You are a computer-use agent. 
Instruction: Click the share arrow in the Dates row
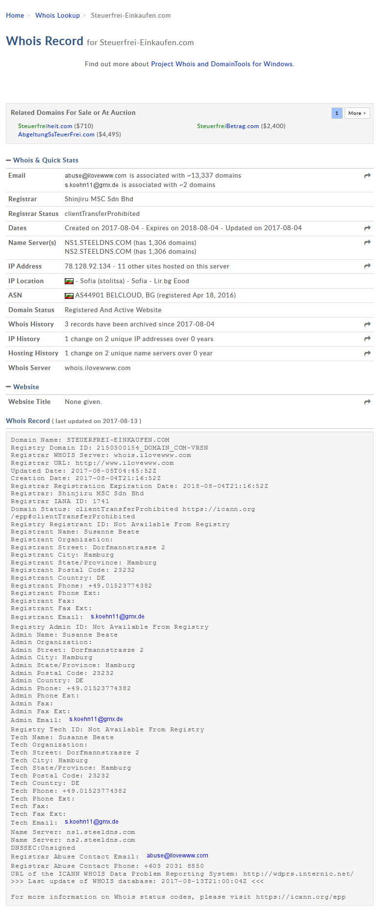pyautogui.click(x=367, y=228)
